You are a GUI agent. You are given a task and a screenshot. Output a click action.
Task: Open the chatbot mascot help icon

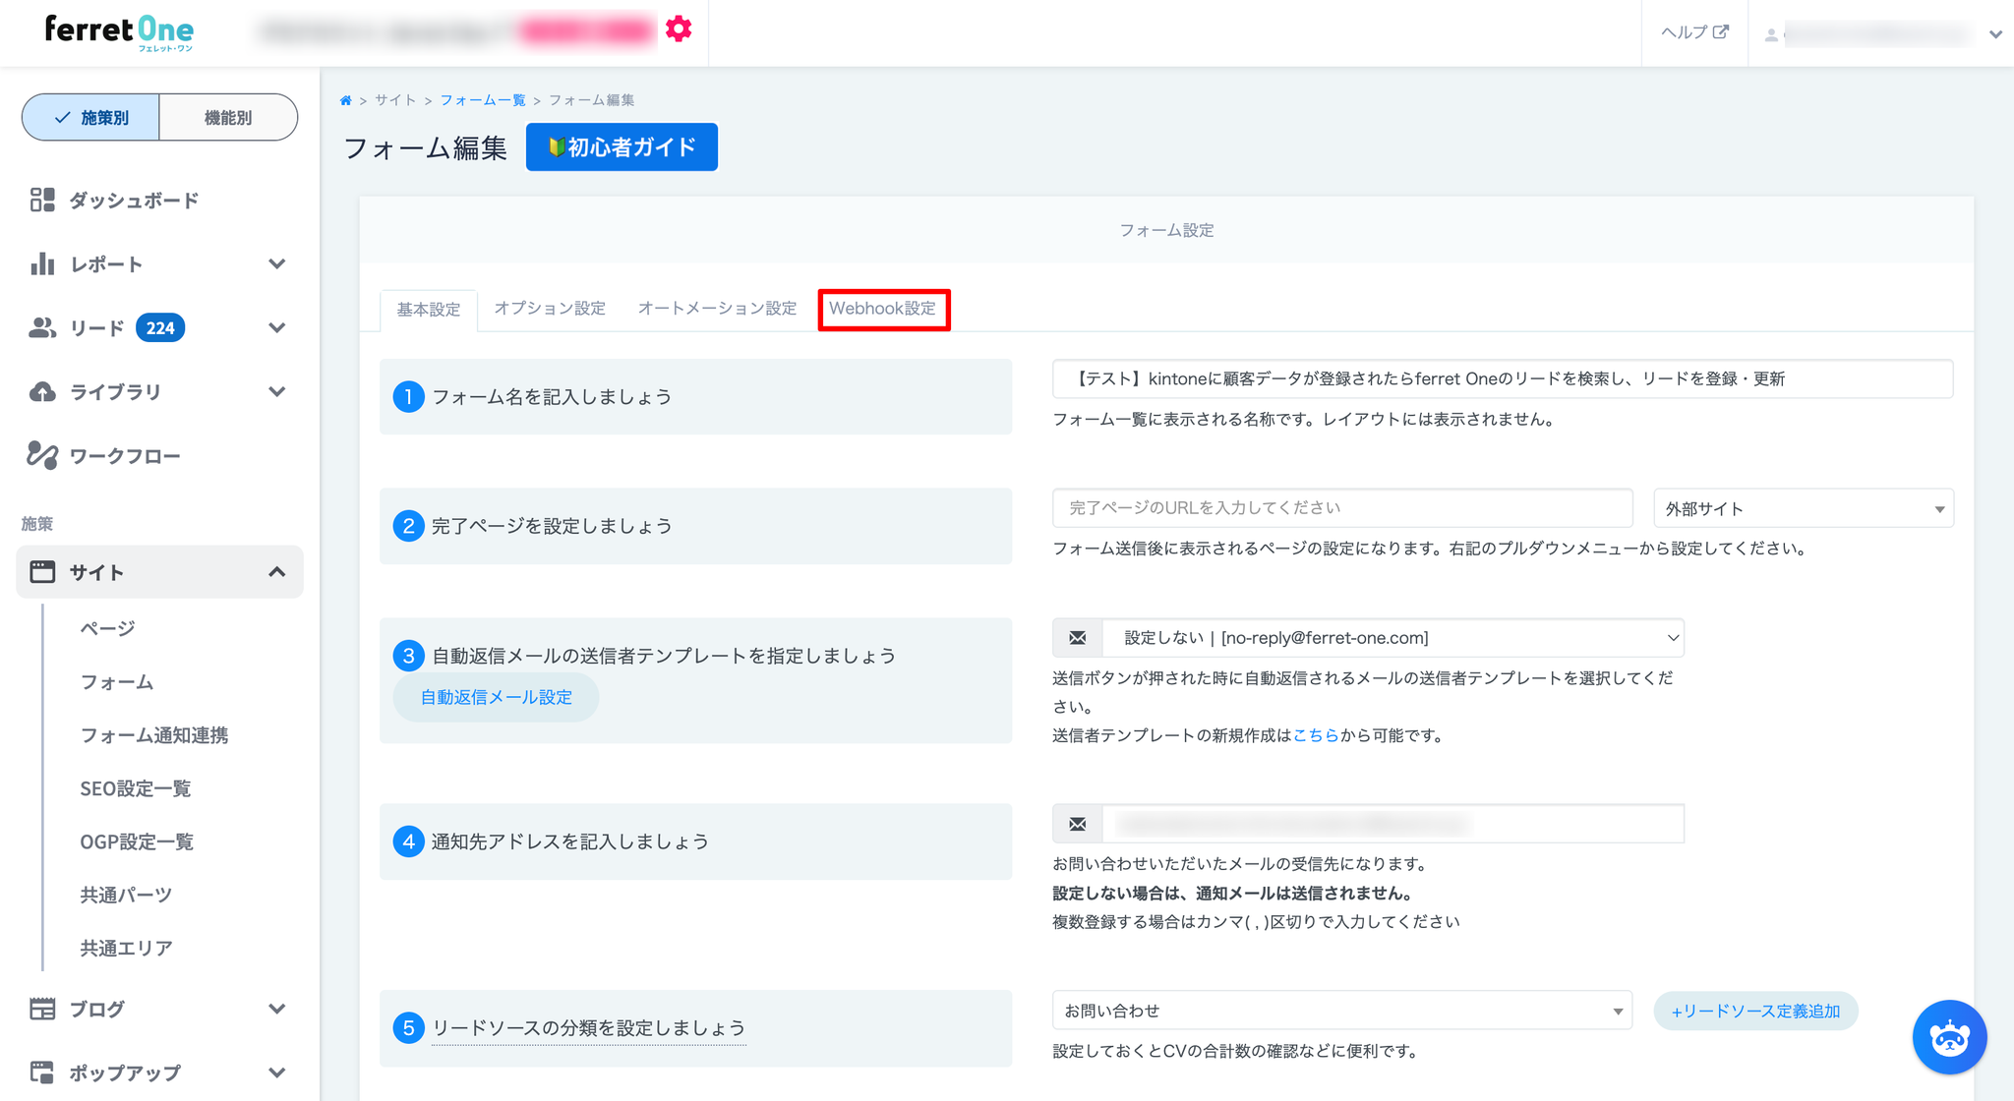1949,1037
